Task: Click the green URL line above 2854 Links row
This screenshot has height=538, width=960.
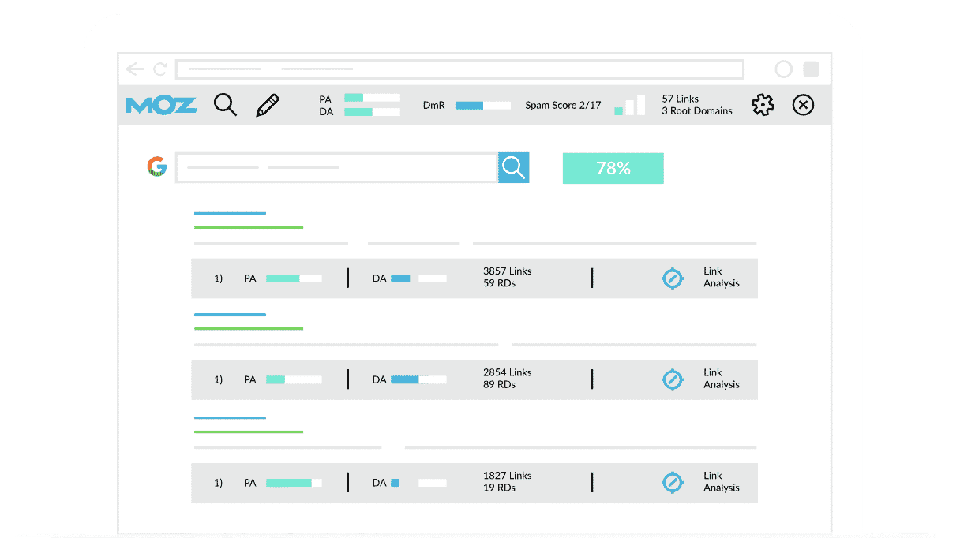Action: point(249,329)
